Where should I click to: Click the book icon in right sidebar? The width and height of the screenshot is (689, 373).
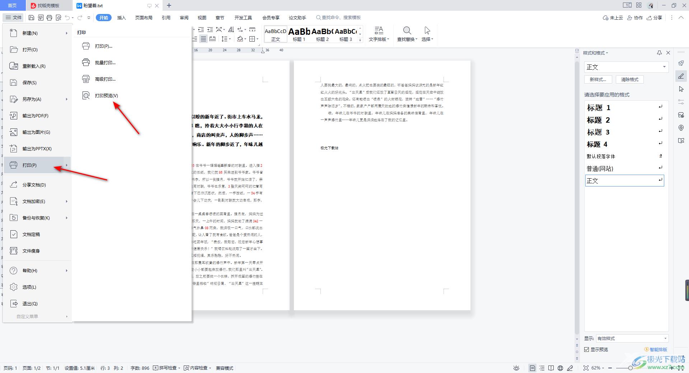tap(681, 141)
